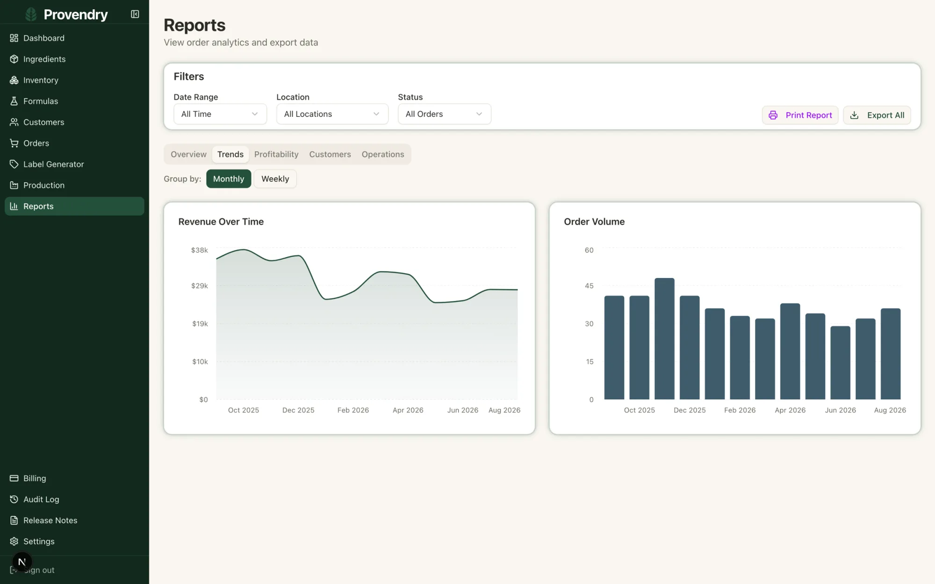Click the Print Report button
935x584 pixels.
pyautogui.click(x=800, y=115)
